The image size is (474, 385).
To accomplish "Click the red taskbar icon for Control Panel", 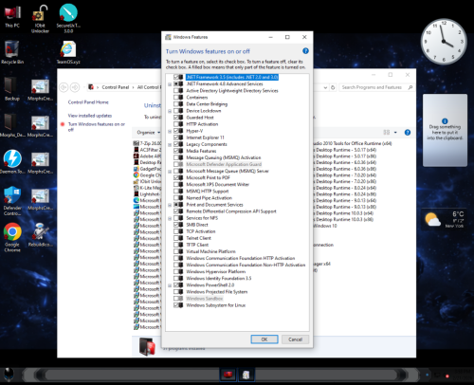I will pyautogui.click(x=228, y=375).
